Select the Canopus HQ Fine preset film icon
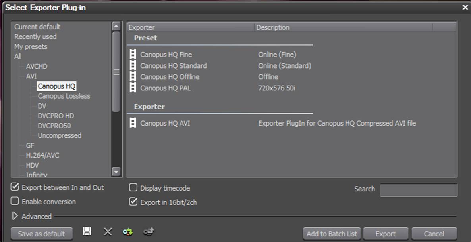This screenshot has height=242, width=471. coord(133,55)
